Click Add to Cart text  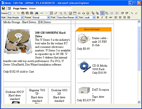point(27,72)
